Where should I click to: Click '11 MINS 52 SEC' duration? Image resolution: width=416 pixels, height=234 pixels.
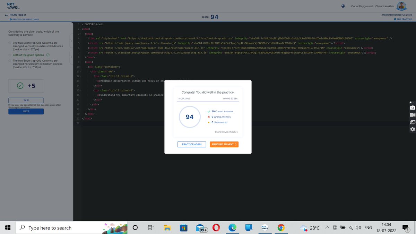(x=231, y=99)
